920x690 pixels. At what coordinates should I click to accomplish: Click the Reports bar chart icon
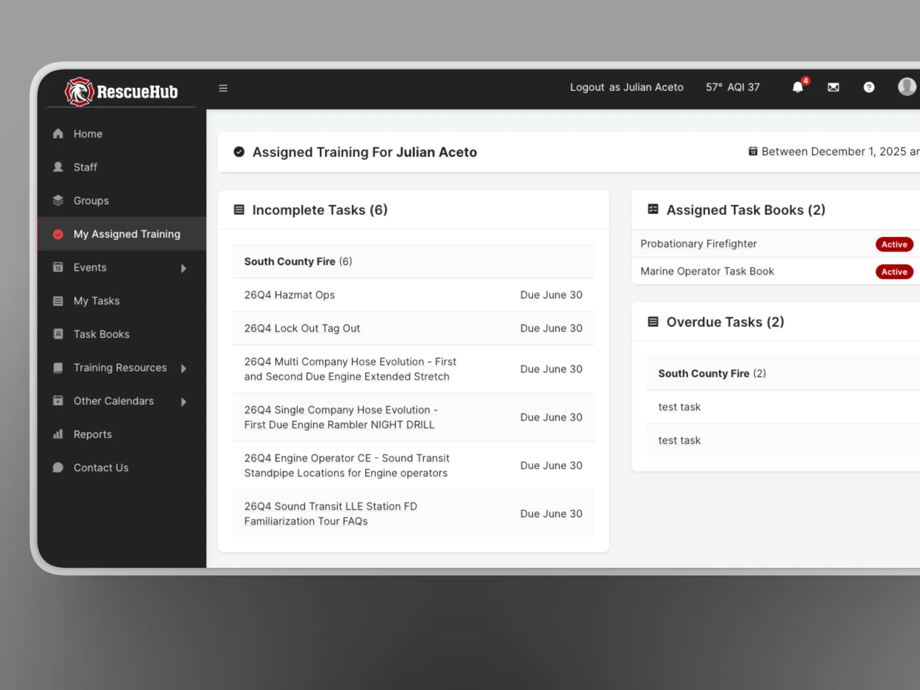[58, 434]
